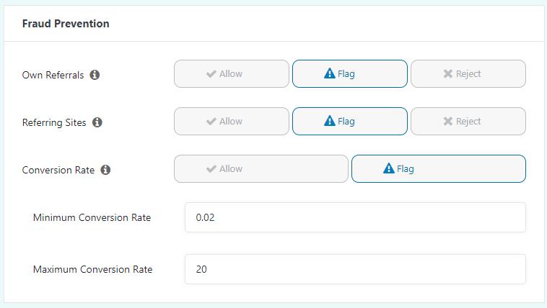Click the X icon in Referring Sites Reject
Screen dimensions: 547x308
pos(448,121)
